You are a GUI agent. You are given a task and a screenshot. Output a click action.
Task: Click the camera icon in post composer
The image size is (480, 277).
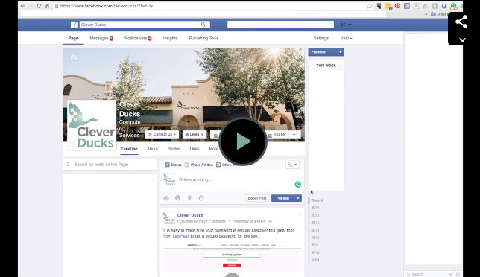pyautogui.click(x=166, y=198)
